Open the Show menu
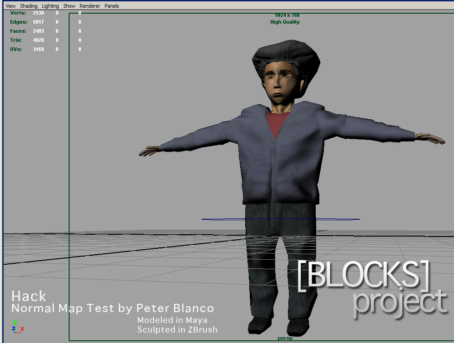Image resolution: width=454 pixels, height=343 pixels. pos(69,6)
